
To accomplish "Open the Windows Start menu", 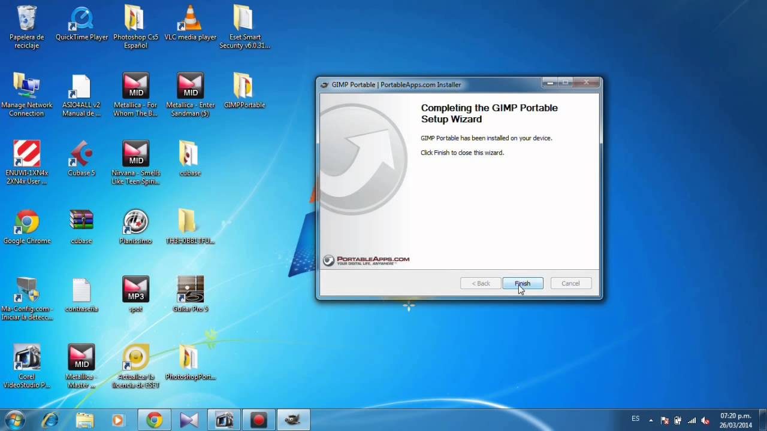I will [x=15, y=420].
